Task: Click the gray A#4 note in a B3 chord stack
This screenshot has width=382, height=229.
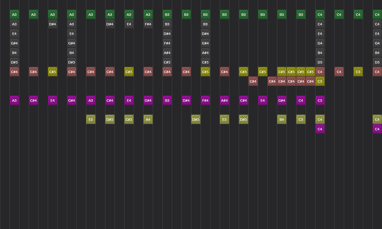Action: point(167,53)
